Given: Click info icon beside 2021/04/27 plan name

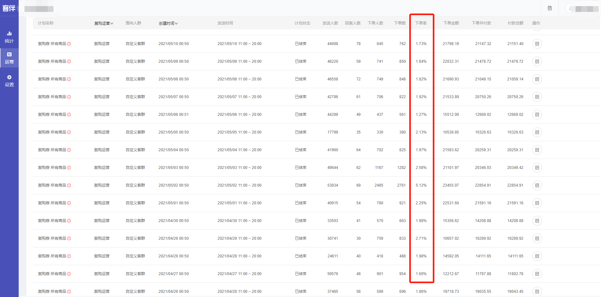Looking at the screenshot, I should tap(69, 274).
